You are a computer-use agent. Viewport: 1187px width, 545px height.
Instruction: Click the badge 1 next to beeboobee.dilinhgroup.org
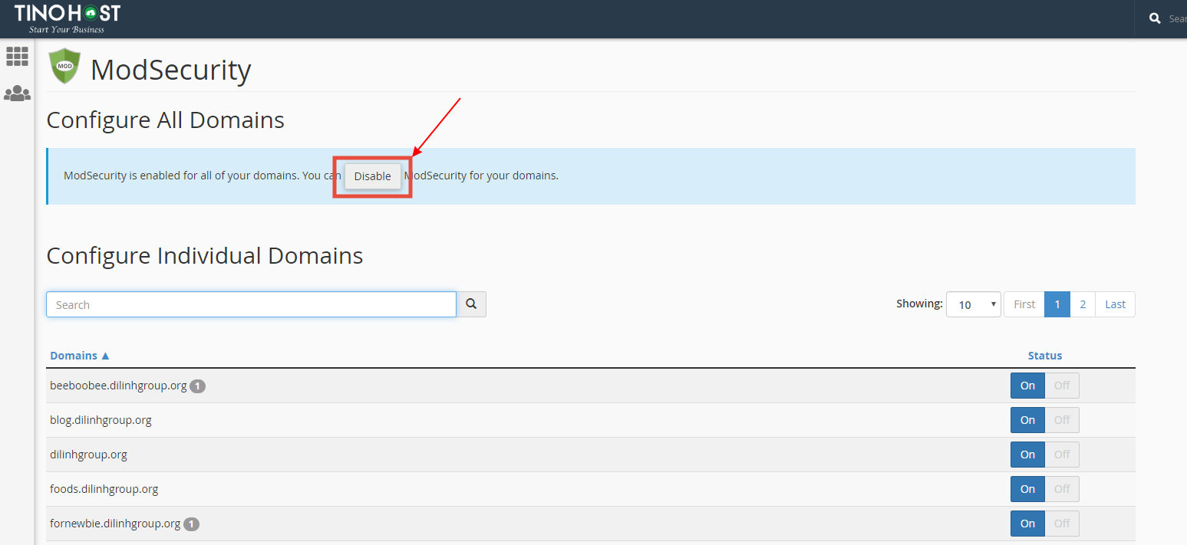tap(197, 386)
